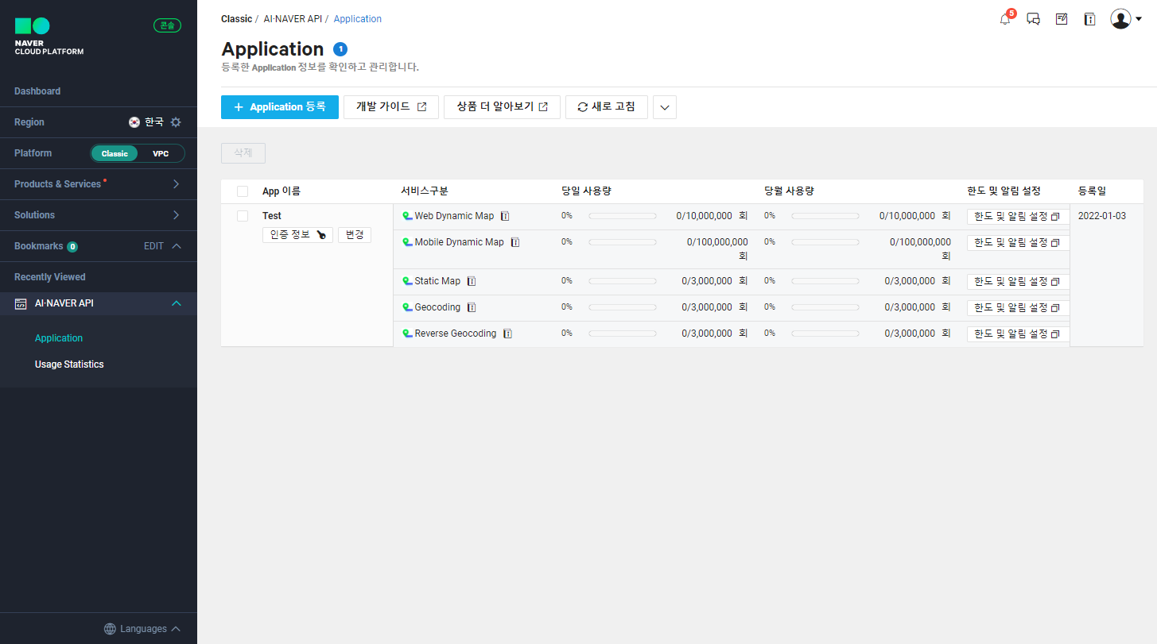Click the Test app name
1157x644 pixels.
point(272,216)
